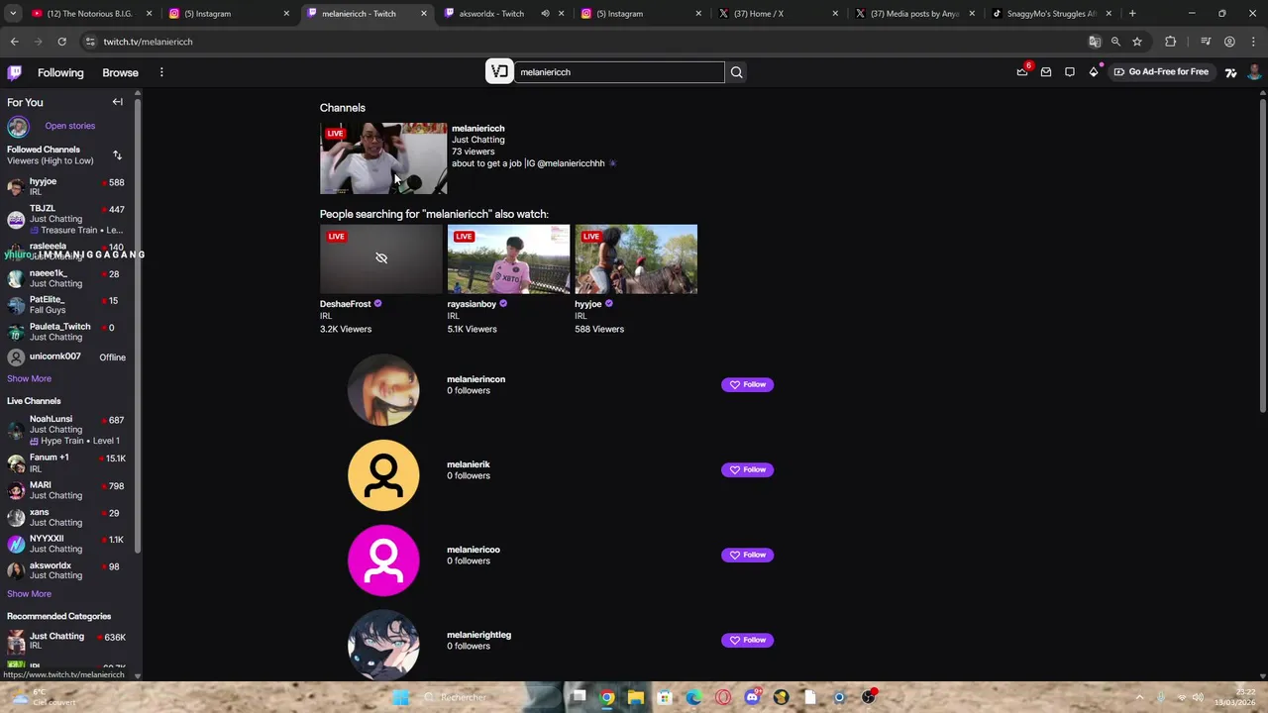Follow the melanierightleg channel
Screen dimensions: 1268x713
coord(747,640)
